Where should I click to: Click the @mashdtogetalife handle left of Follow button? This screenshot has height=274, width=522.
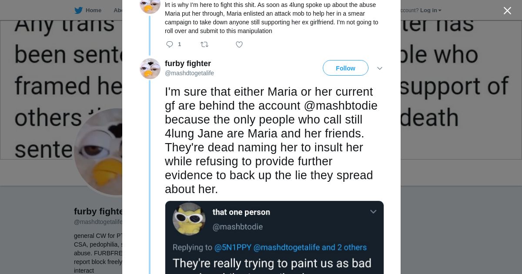click(x=189, y=73)
